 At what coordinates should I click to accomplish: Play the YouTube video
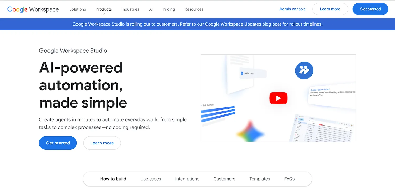pos(278,98)
